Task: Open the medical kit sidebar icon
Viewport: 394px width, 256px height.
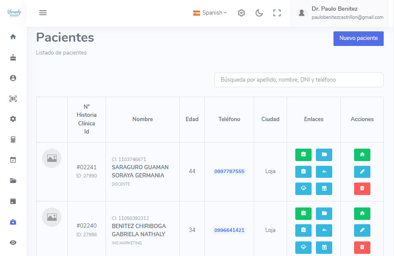Action: pyautogui.click(x=13, y=222)
